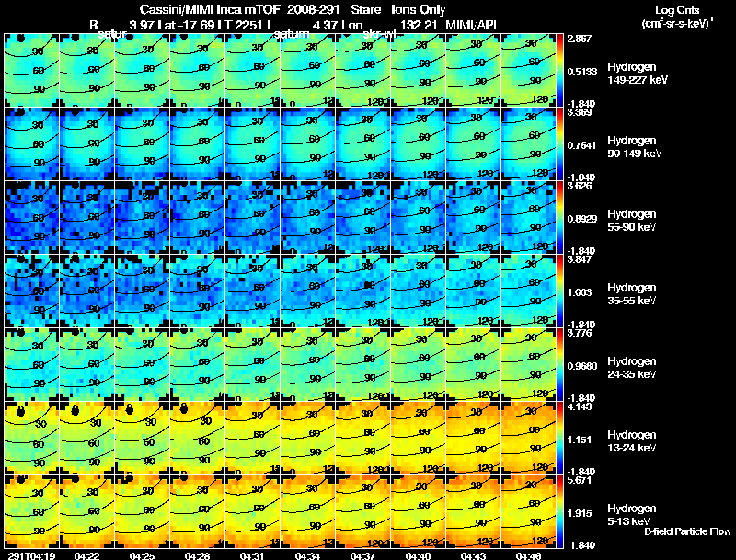The height and width of the screenshot is (560, 736).
Task: Click the 'Hydrogen 5-13 keV' row label
Action: pyautogui.click(x=632, y=515)
